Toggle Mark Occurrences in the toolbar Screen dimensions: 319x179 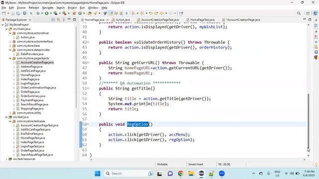(111, 13)
